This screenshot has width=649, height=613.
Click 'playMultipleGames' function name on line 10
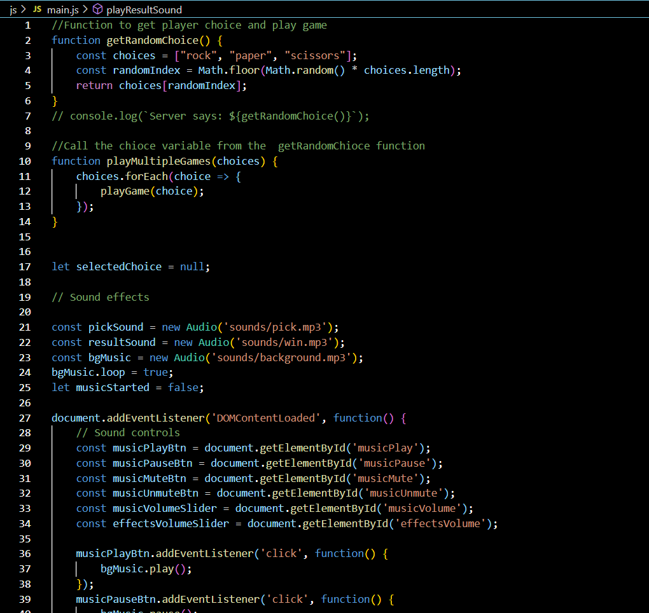click(x=158, y=162)
